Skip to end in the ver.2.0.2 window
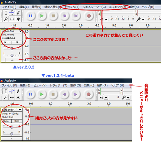 tap(76, 16)
